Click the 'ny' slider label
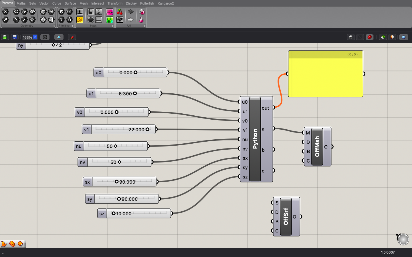 click(x=21, y=45)
